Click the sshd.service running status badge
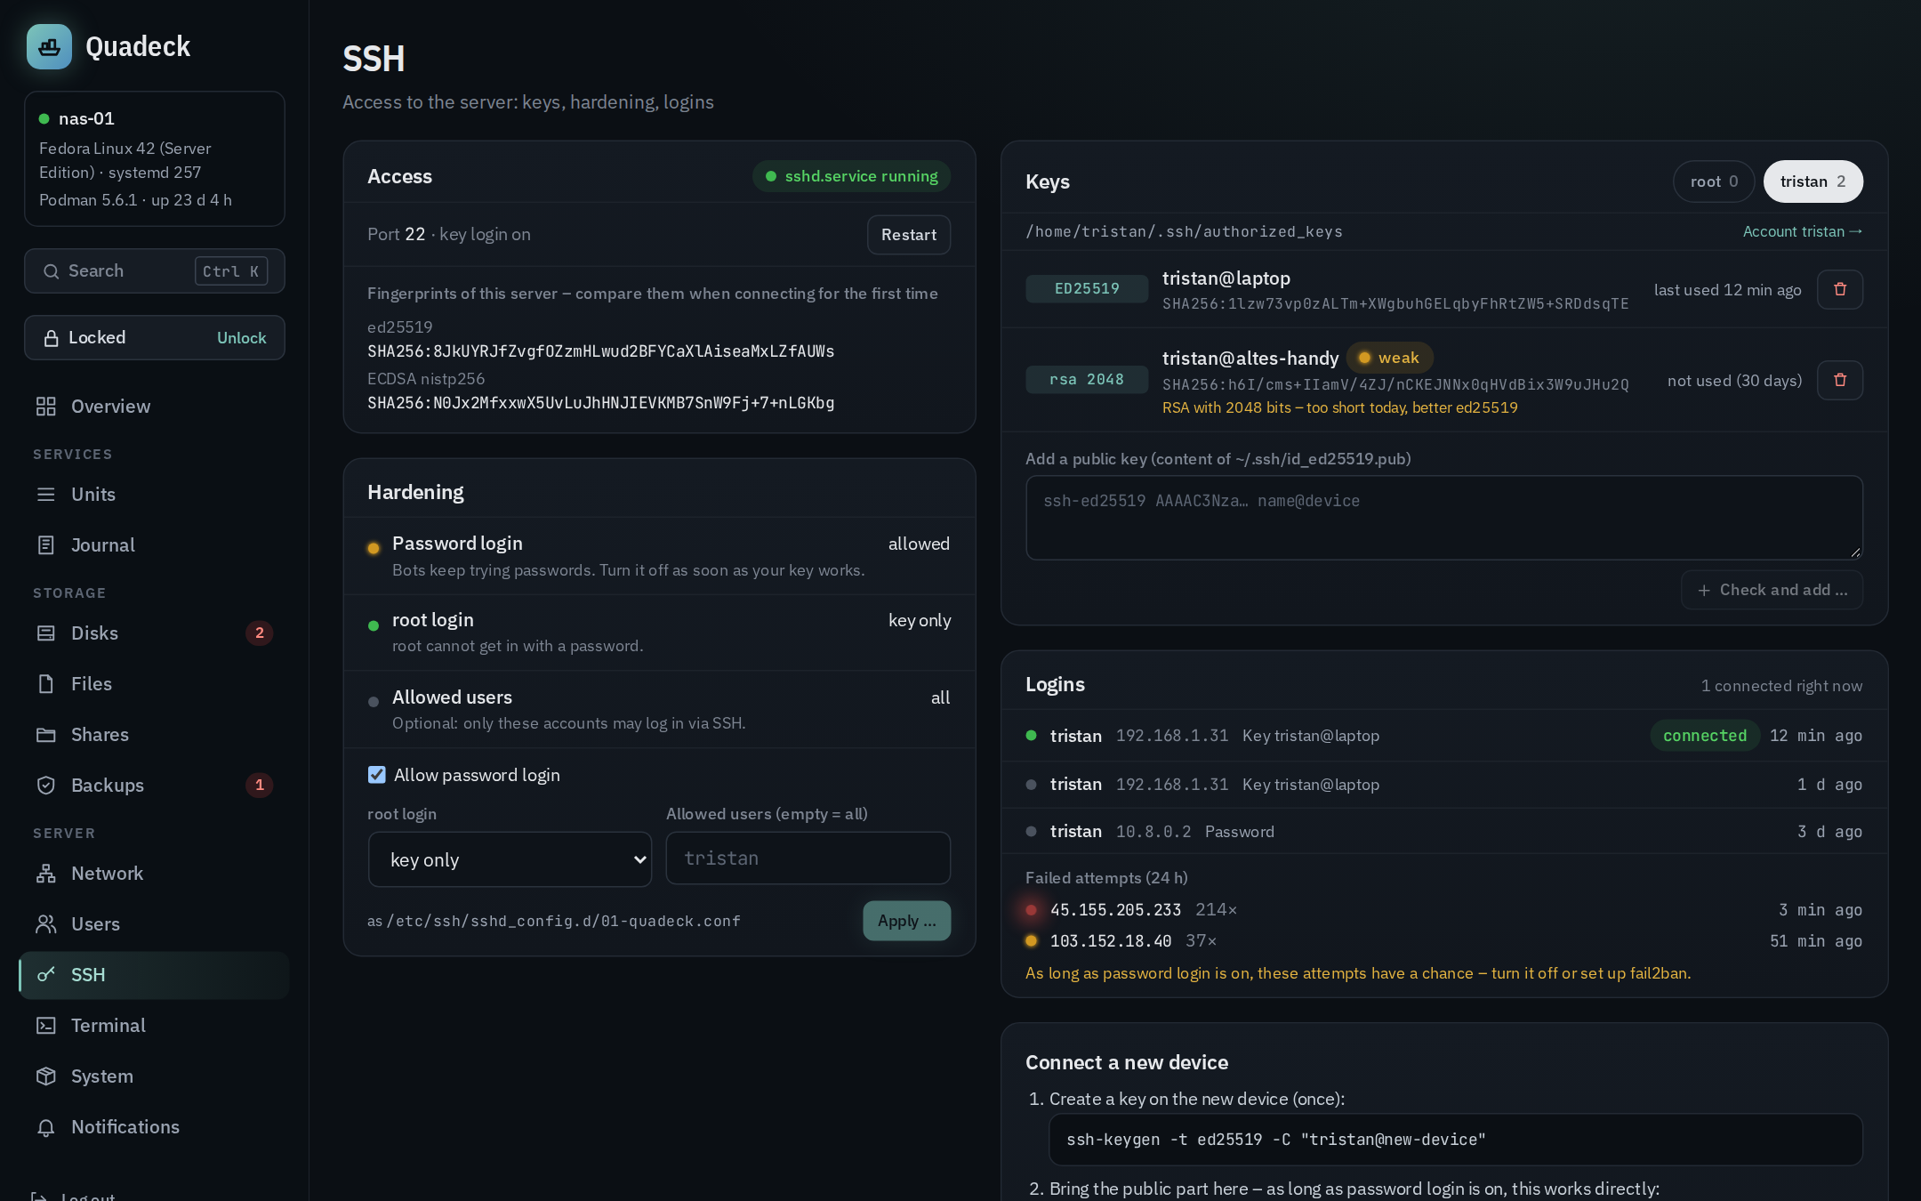 (852, 176)
